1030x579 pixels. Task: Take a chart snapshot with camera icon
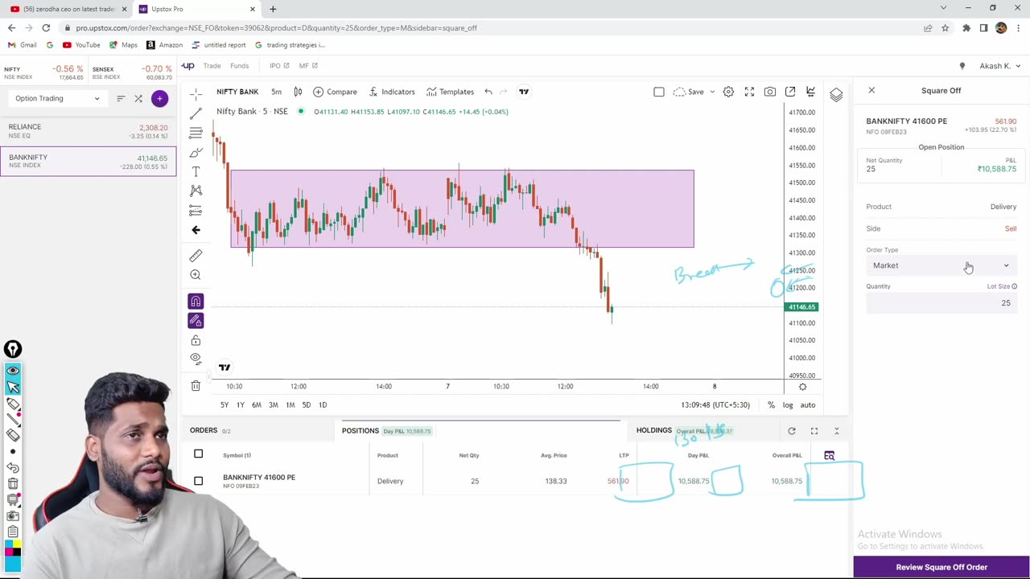pos(770,92)
